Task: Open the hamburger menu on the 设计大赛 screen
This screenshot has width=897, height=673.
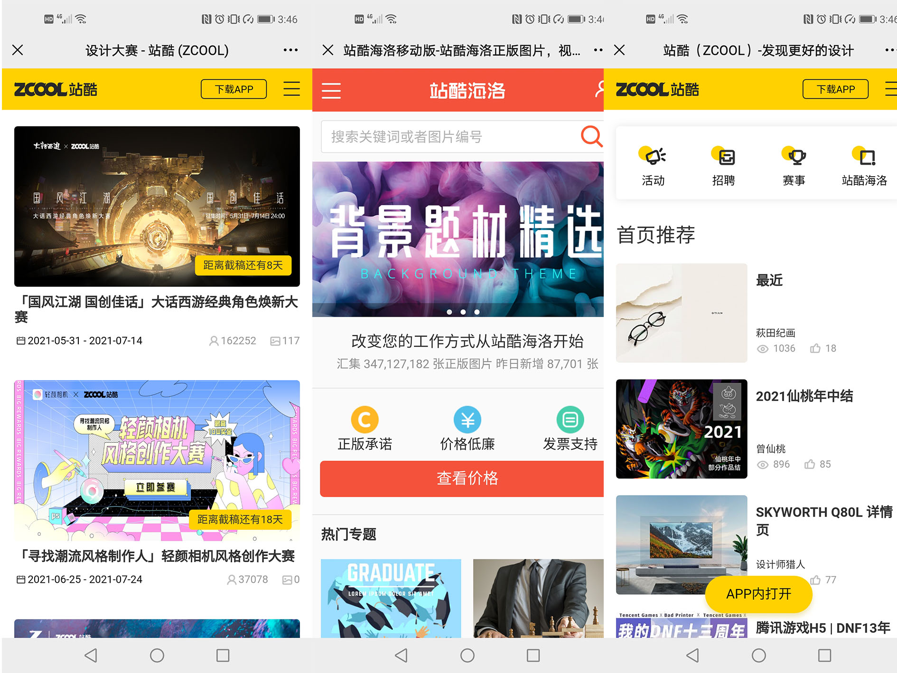Action: [x=291, y=89]
